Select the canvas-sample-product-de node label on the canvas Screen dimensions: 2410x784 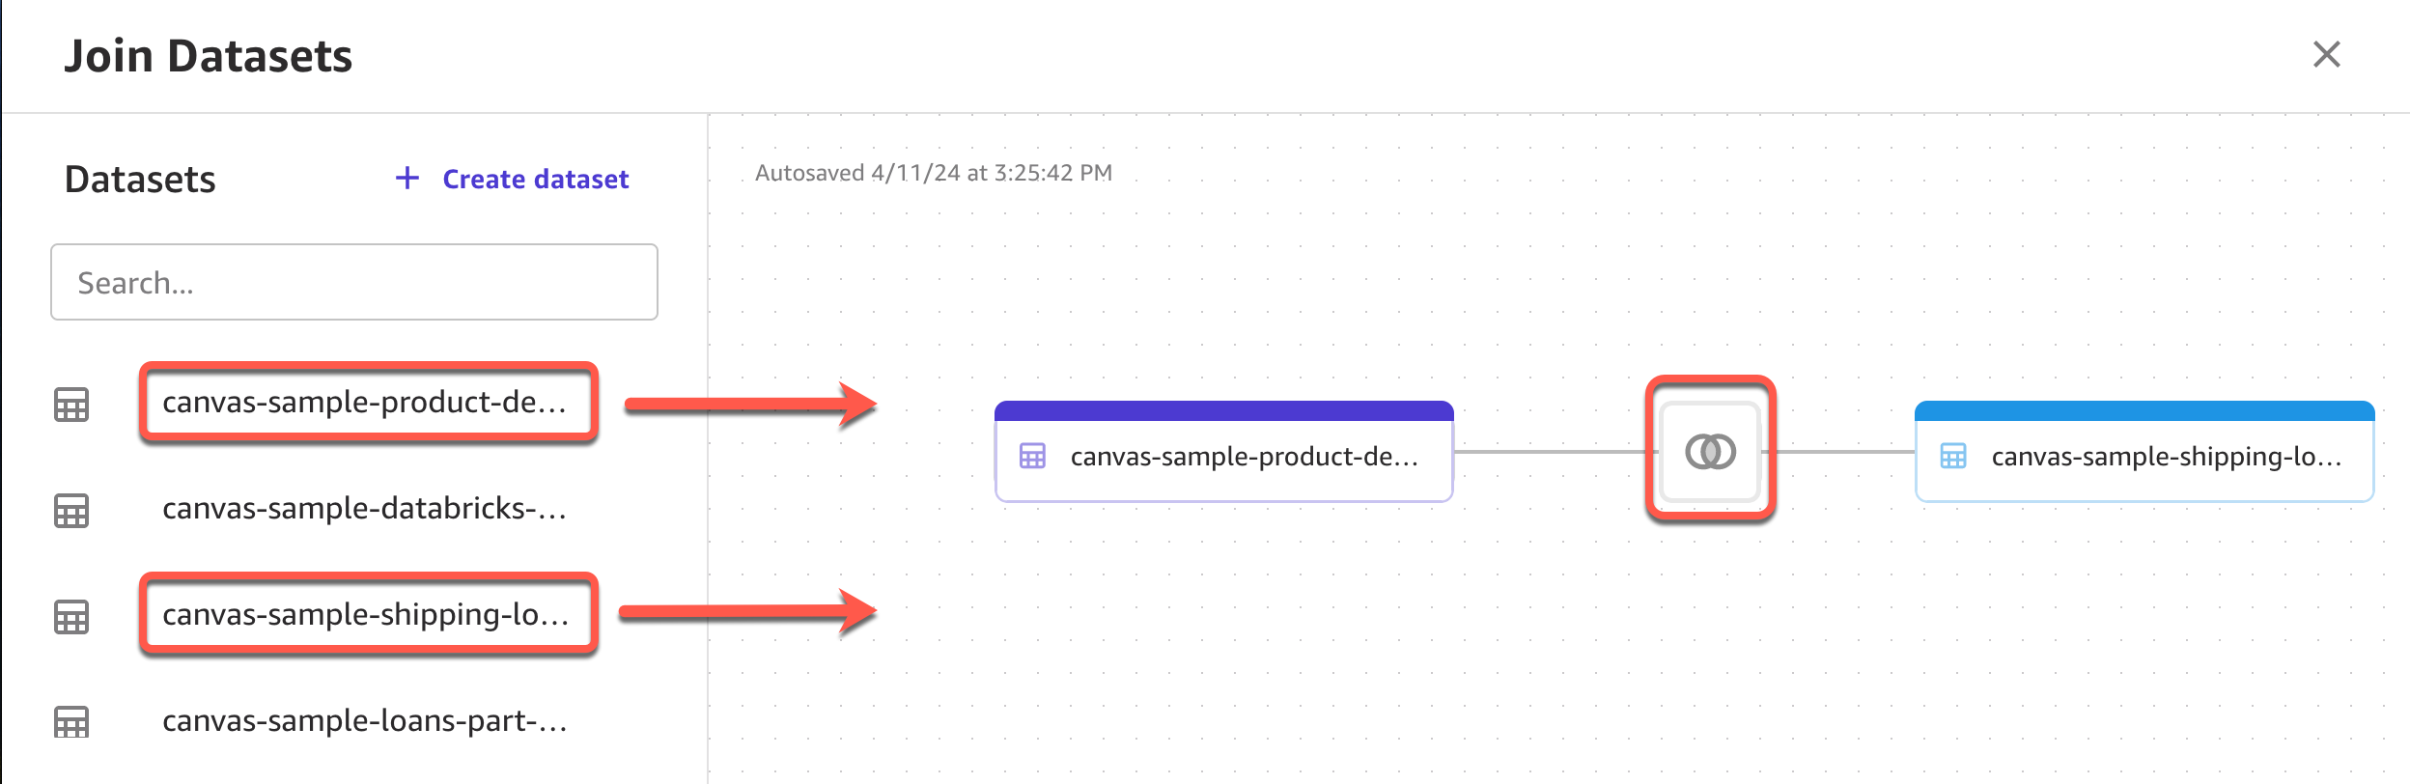[1244, 456]
